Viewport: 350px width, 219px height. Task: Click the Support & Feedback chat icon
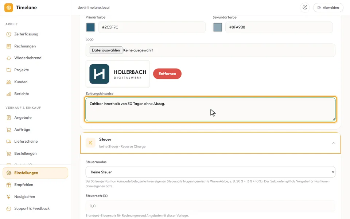[x=9, y=209]
